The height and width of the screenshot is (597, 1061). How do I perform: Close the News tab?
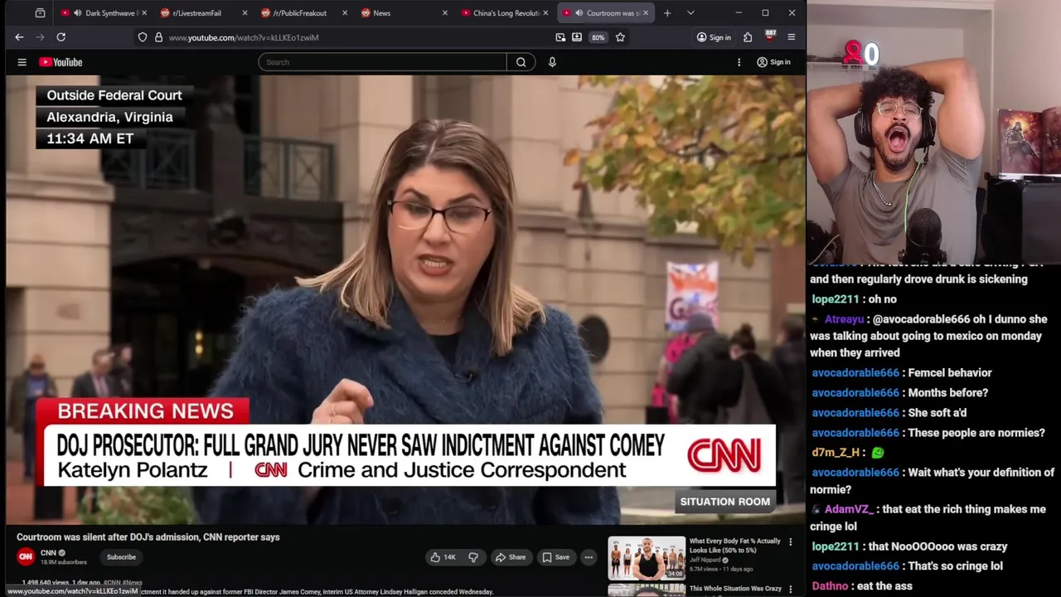tap(445, 13)
